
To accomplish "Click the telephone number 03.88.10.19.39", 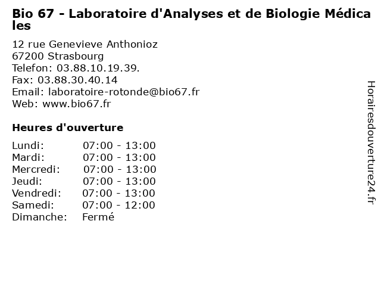I will tap(98, 68).
